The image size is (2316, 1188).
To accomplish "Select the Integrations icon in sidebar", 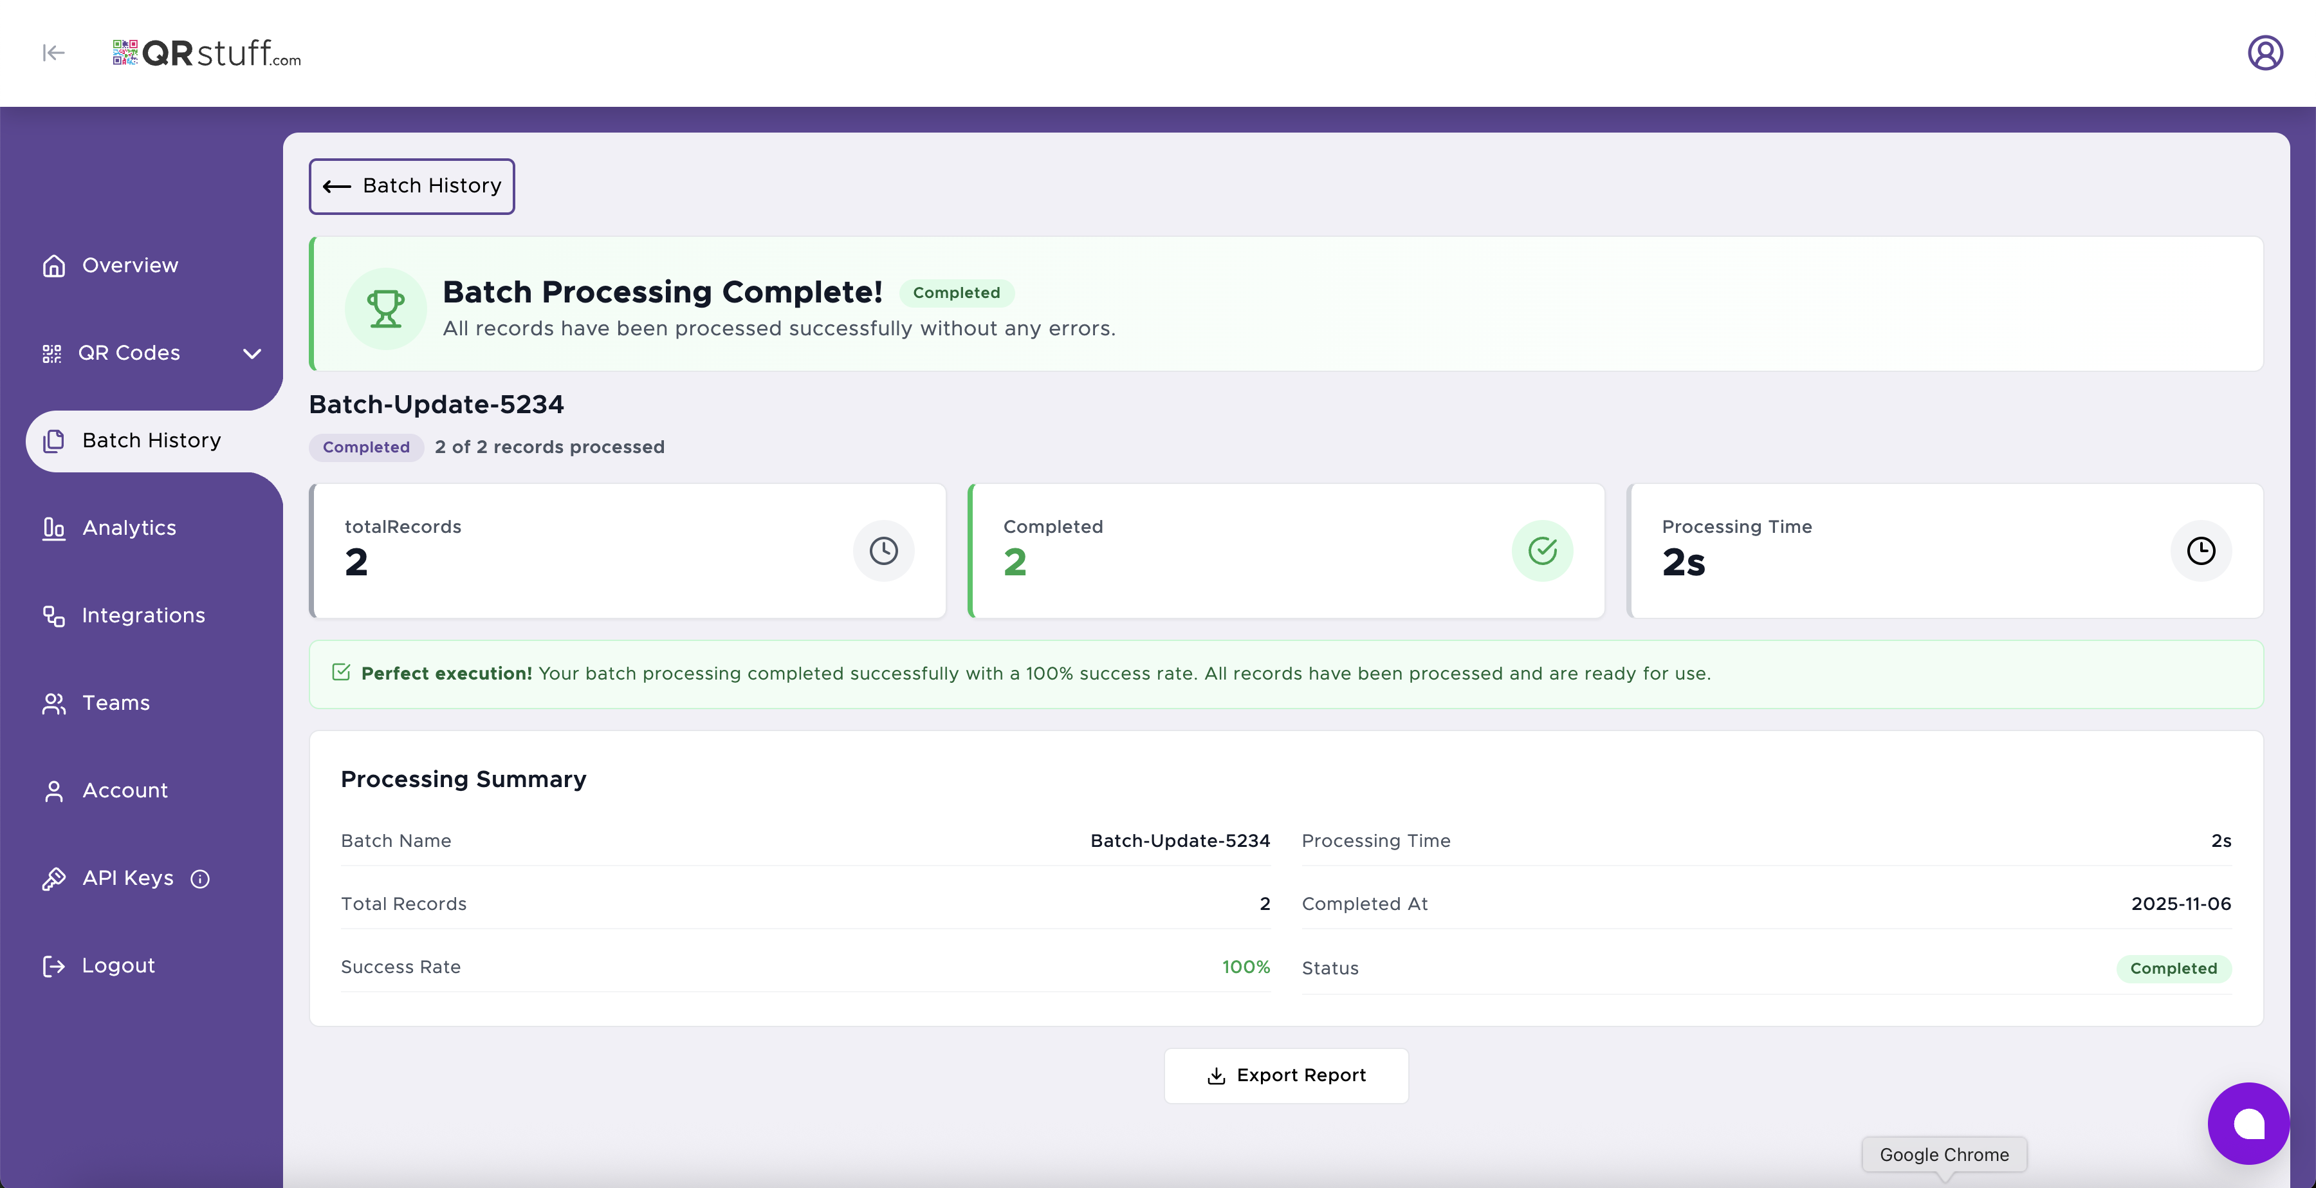I will [x=53, y=616].
